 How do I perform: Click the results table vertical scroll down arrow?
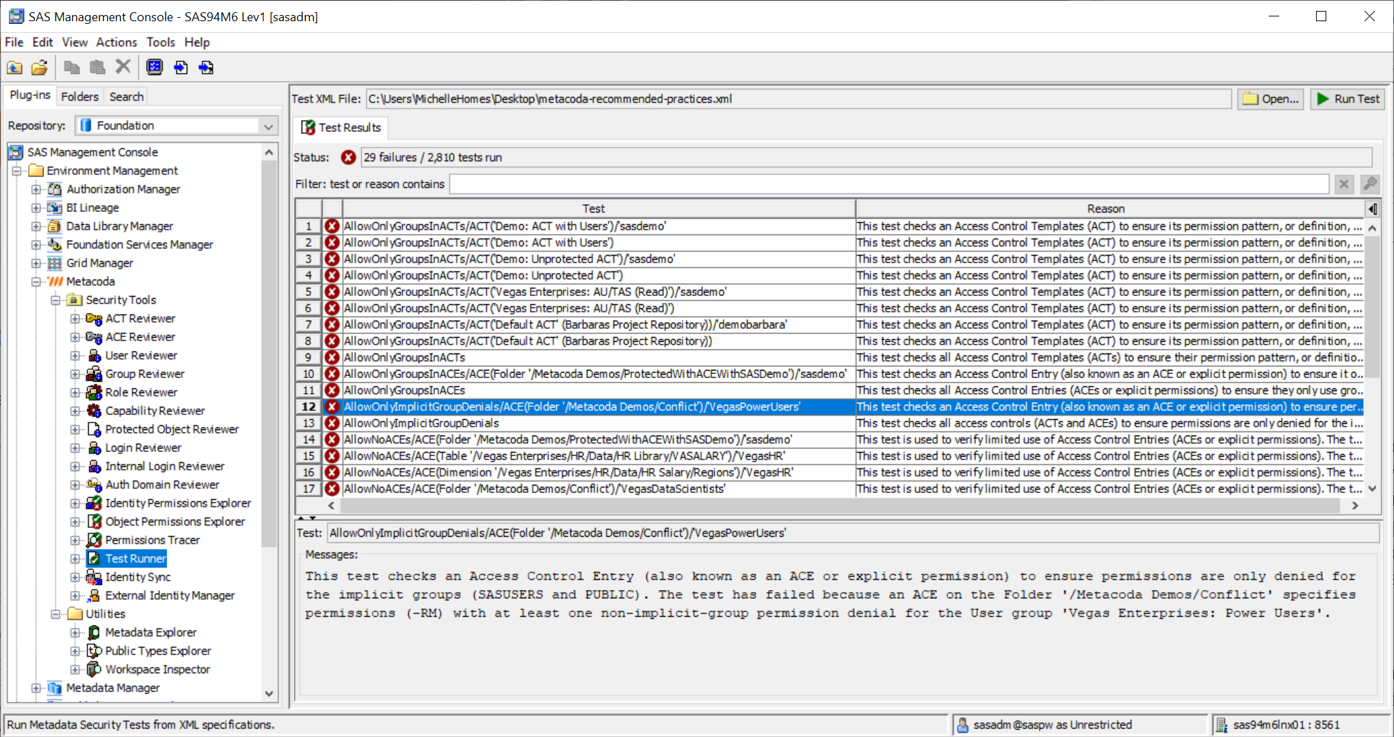1371,489
